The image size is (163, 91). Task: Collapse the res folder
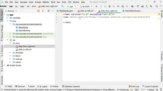coord(7,40)
